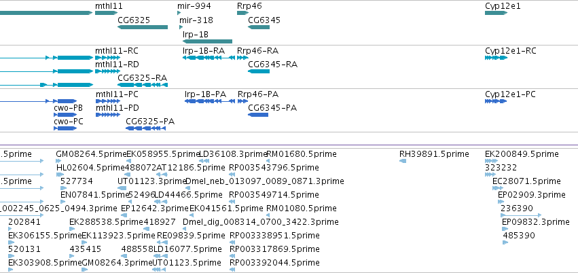Select the GM08264.5prime EST label
The width and height of the screenshot is (578, 273).
point(91,153)
